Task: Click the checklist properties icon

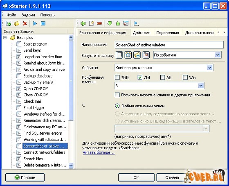Action: coord(126,23)
